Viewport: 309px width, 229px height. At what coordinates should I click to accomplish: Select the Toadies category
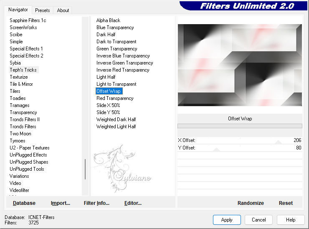coord(18,98)
